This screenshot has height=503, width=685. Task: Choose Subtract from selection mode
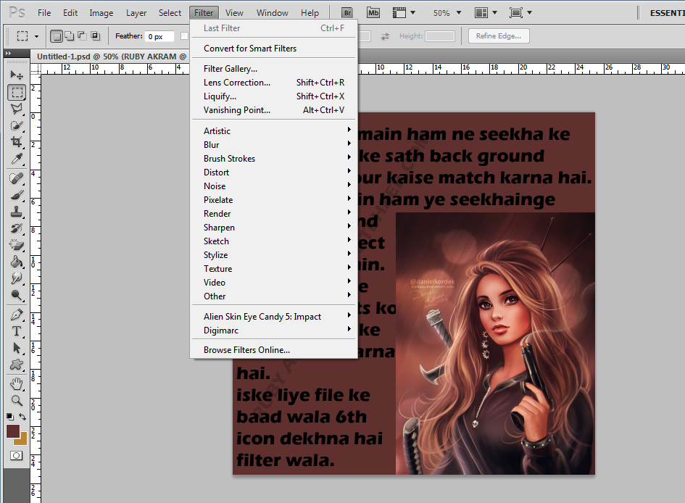point(82,36)
